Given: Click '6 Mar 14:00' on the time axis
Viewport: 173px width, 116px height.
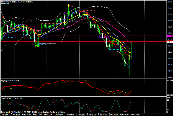Looking at the screenshot, I should (x=102, y=115).
